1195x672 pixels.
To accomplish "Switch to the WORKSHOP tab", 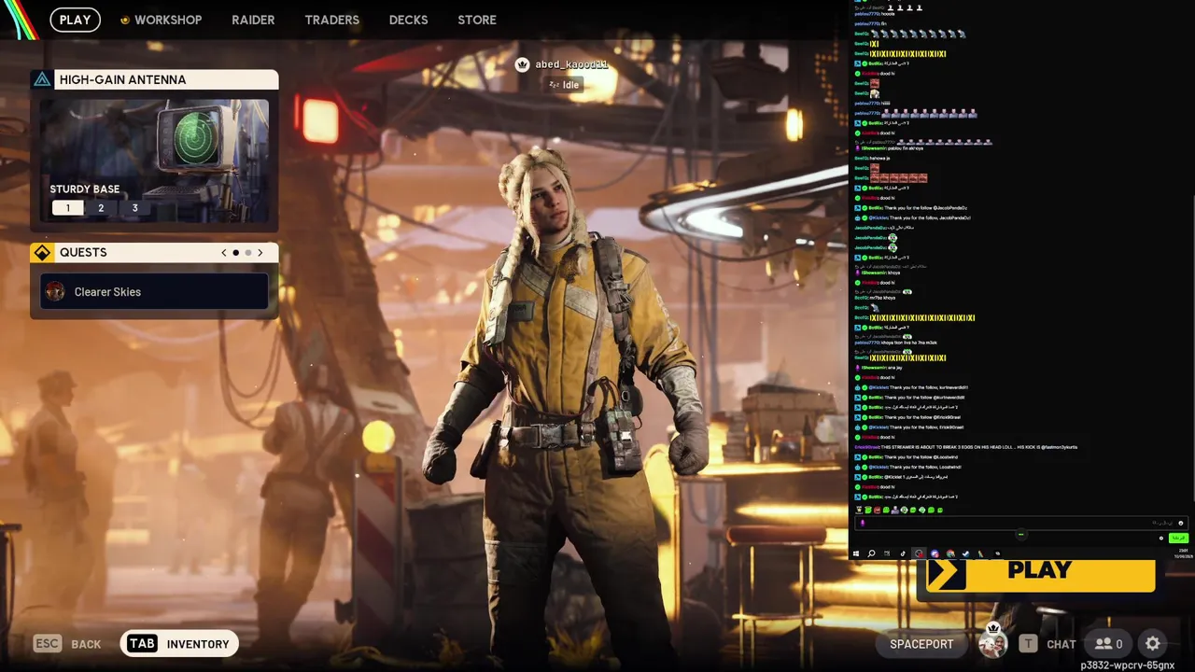I will tap(168, 20).
